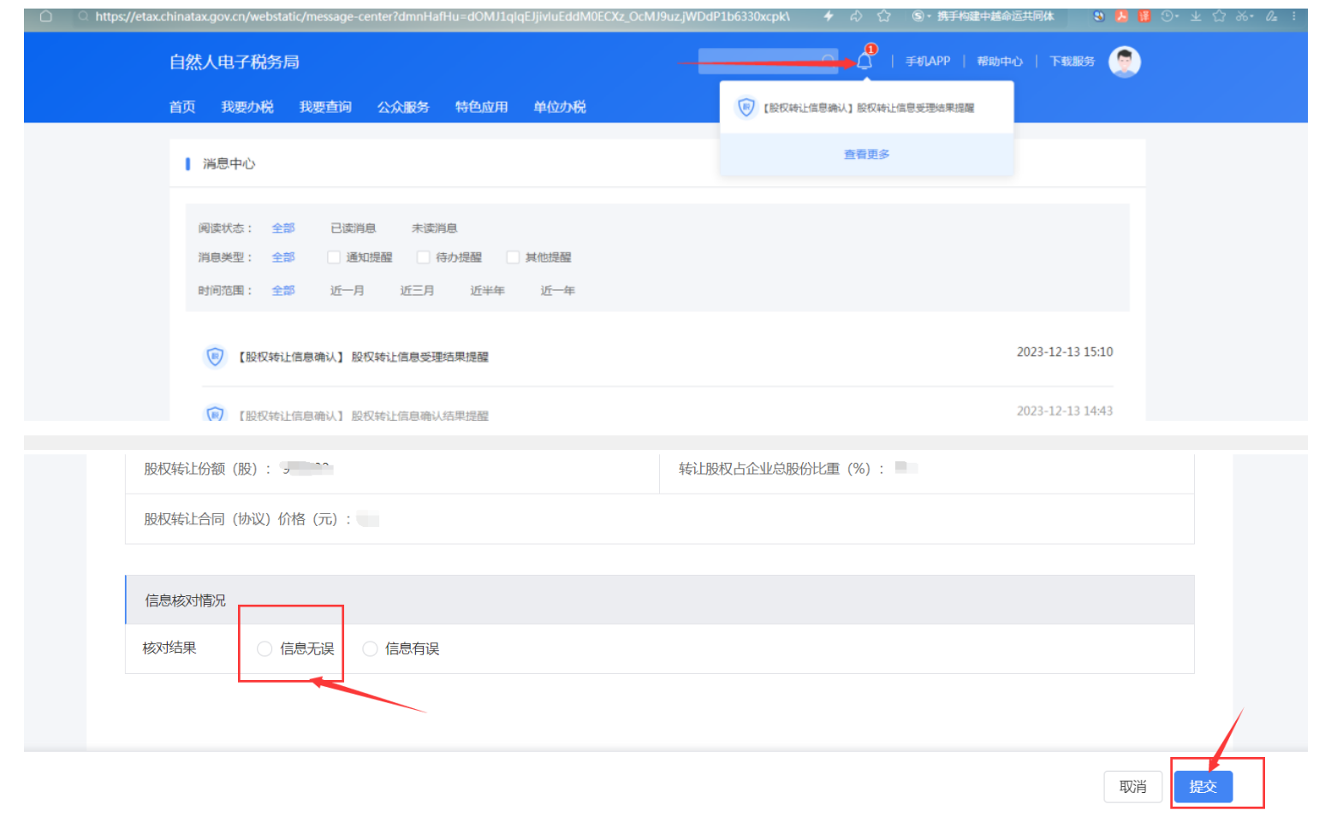Screen dimensions: 1331x828
Task: Click 查看更多 in notification popup
Action: click(867, 154)
